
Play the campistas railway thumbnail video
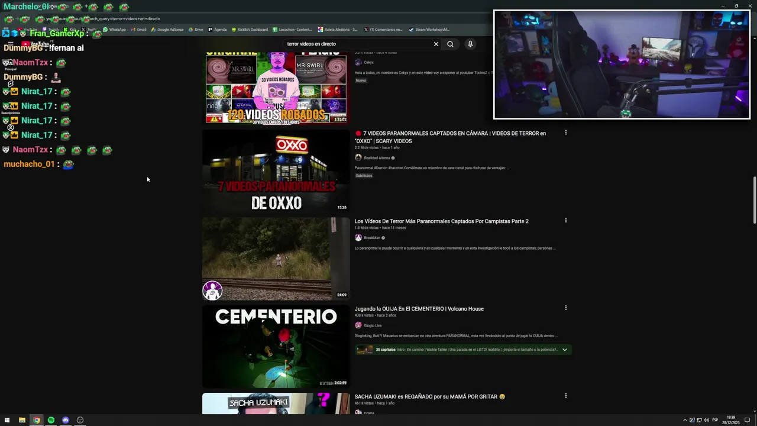(276, 259)
